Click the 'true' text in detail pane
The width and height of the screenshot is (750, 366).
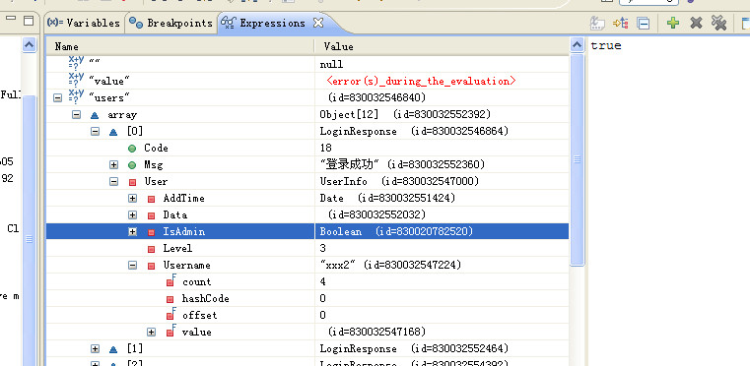click(x=606, y=46)
